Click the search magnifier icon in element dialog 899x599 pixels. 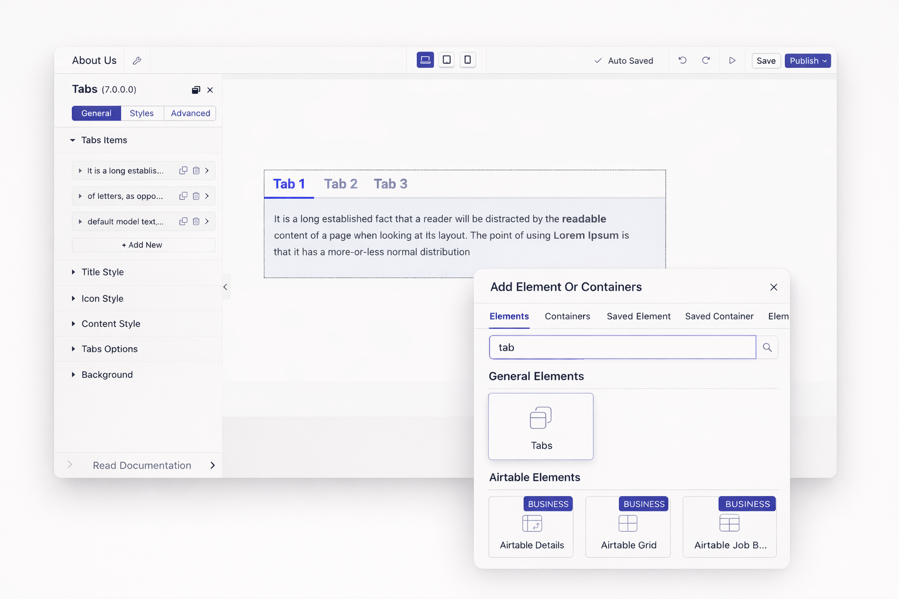(x=767, y=347)
